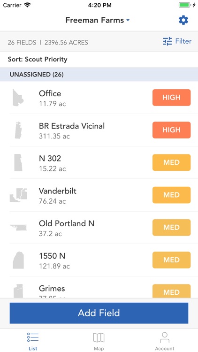The height and width of the screenshot is (352, 198).
Task: Change the Sort: Scout Priority option
Action: tap(38, 60)
